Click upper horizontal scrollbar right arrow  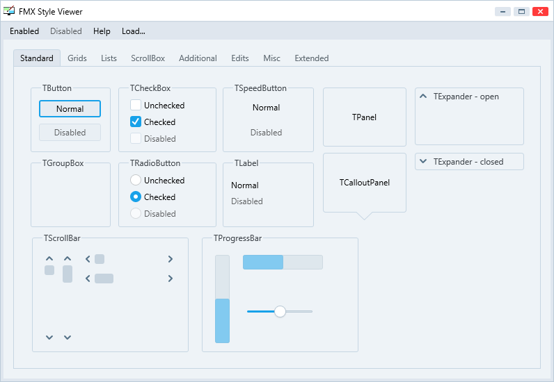point(171,259)
